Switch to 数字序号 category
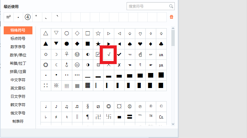 [x=18, y=47]
